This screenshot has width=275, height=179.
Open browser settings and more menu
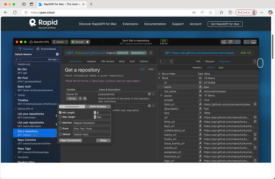click(262, 12)
